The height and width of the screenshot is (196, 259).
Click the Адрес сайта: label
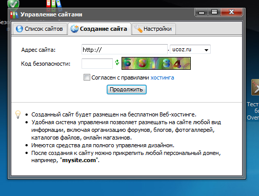[x=38, y=50]
